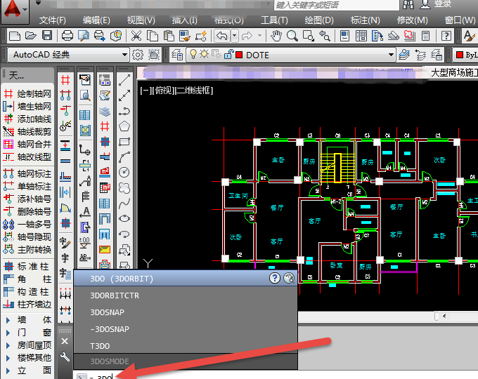Select the Spline draw tool
Image resolution: width=478 pixels, height=379 pixels.
pos(124,203)
